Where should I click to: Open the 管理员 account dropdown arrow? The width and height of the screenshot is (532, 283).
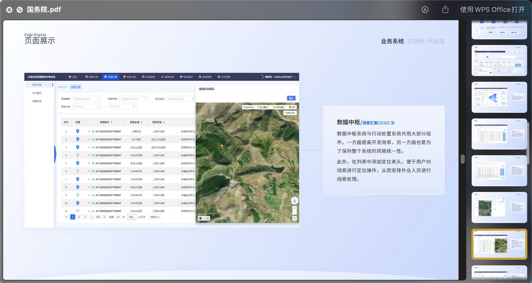tap(294, 77)
